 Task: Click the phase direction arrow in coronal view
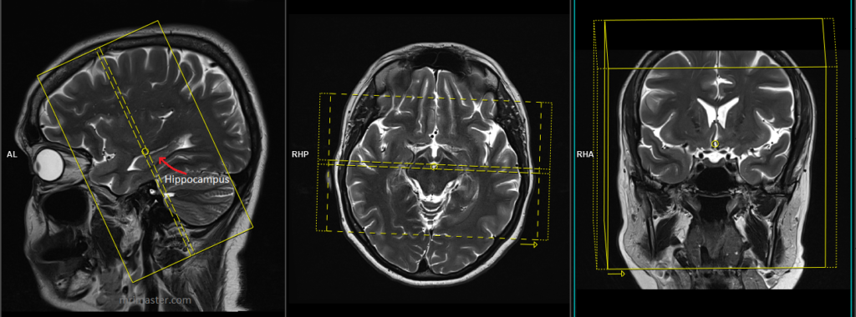(616, 274)
